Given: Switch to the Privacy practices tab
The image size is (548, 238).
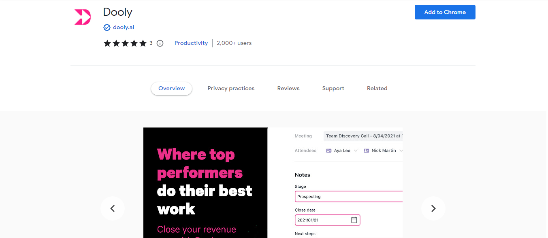Looking at the screenshot, I should point(231,88).
